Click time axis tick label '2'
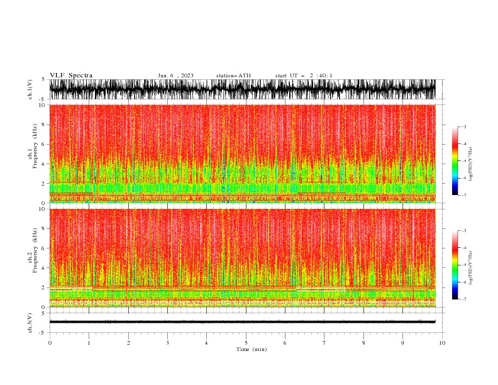Screen dimensions: 498x385 pyautogui.click(x=128, y=343)
